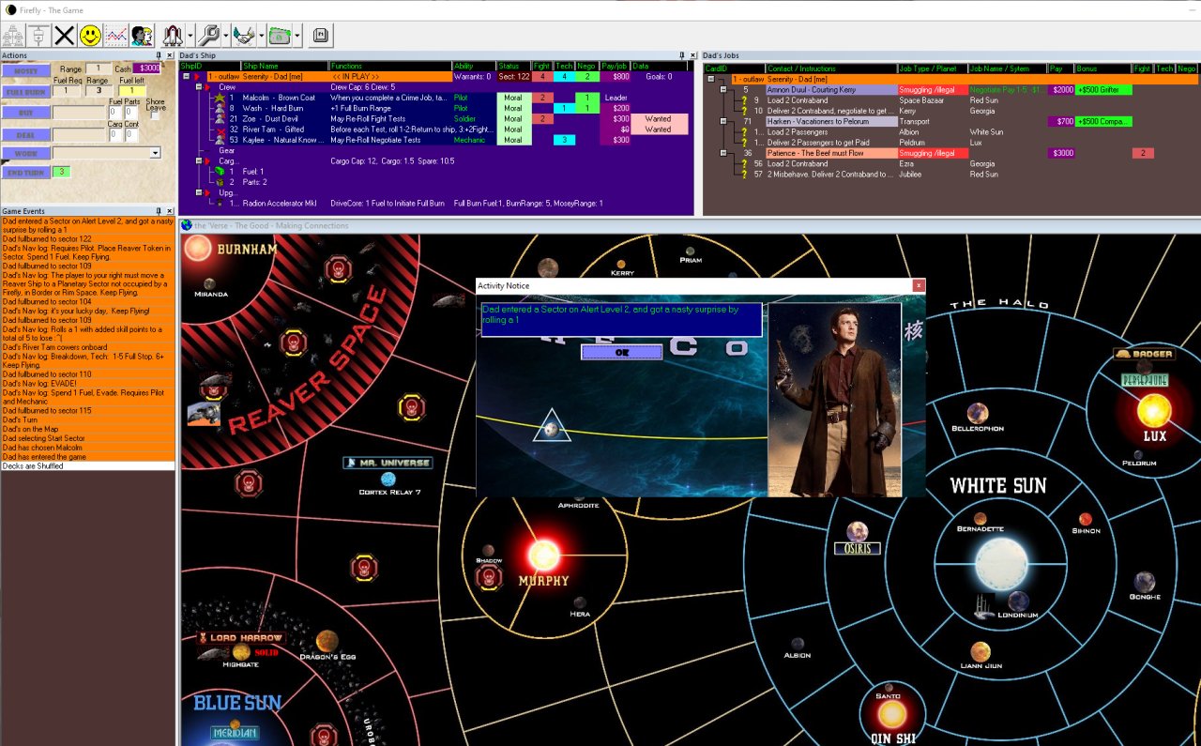Image resolution: width=1201 pixels, height=746 pixels.
Task: Click the Parts quantity input field
Action: click(131, 112)
